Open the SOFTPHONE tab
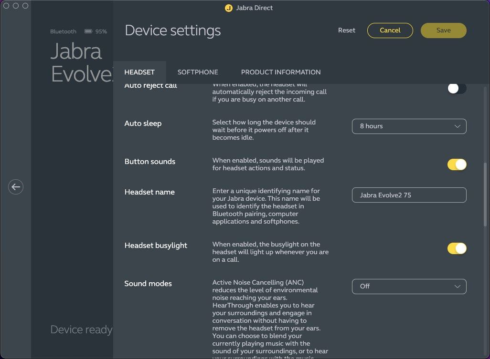 point(198,72)
